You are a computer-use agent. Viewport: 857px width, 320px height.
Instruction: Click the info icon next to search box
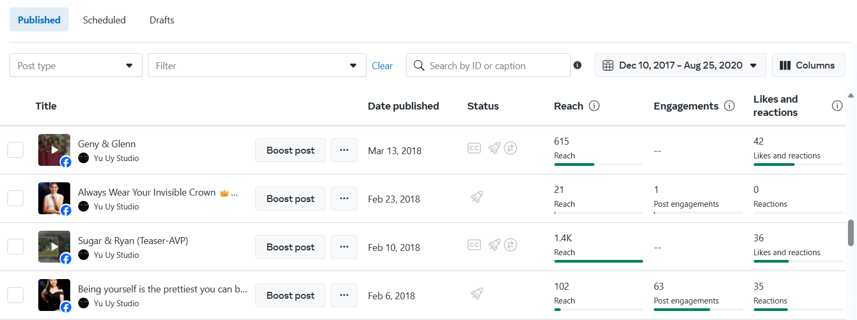point(577,65)
